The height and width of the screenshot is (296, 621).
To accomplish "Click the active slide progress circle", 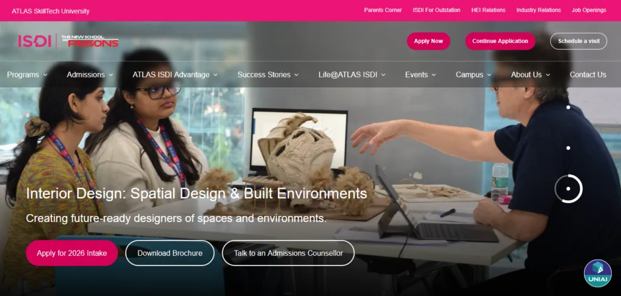I will click(568, 189).
